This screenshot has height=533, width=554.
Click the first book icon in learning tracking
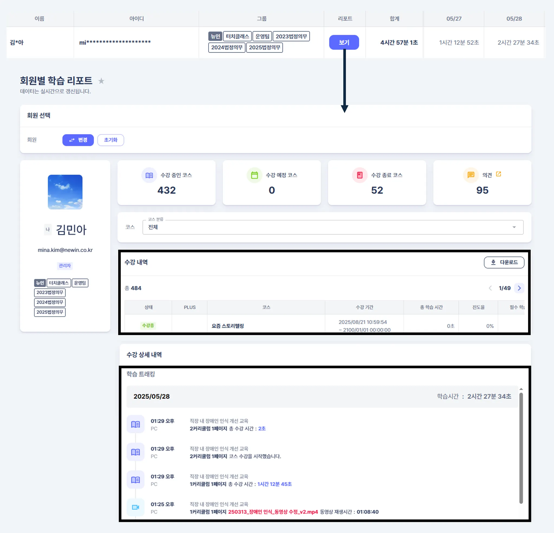click(x=136, y=424)
